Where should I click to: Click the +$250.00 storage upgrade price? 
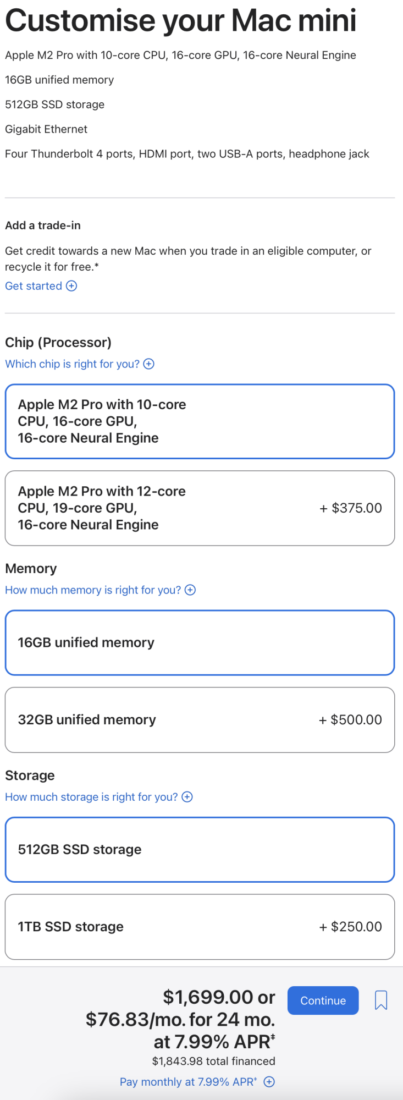(x=351, y=927)
